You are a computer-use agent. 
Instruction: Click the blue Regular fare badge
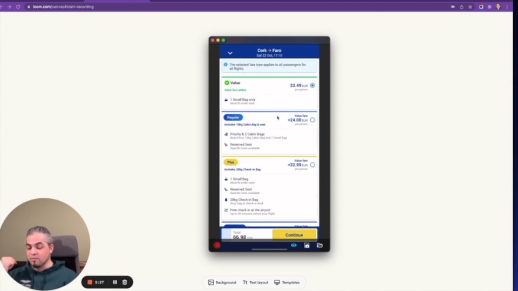click(233, 117)
